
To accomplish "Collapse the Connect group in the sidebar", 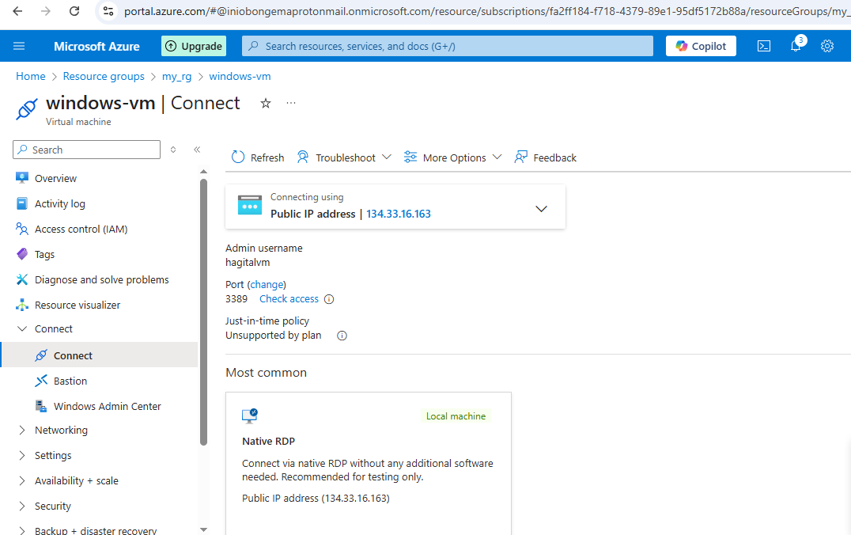I will tap(22, 328).
